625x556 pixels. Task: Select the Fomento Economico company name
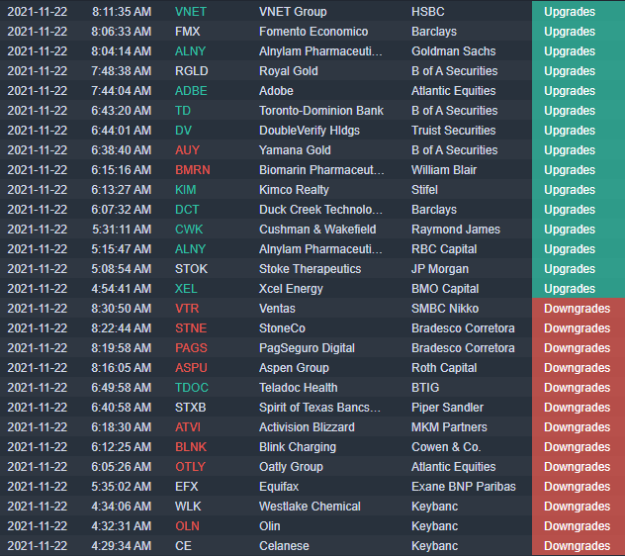click(313, 32)
